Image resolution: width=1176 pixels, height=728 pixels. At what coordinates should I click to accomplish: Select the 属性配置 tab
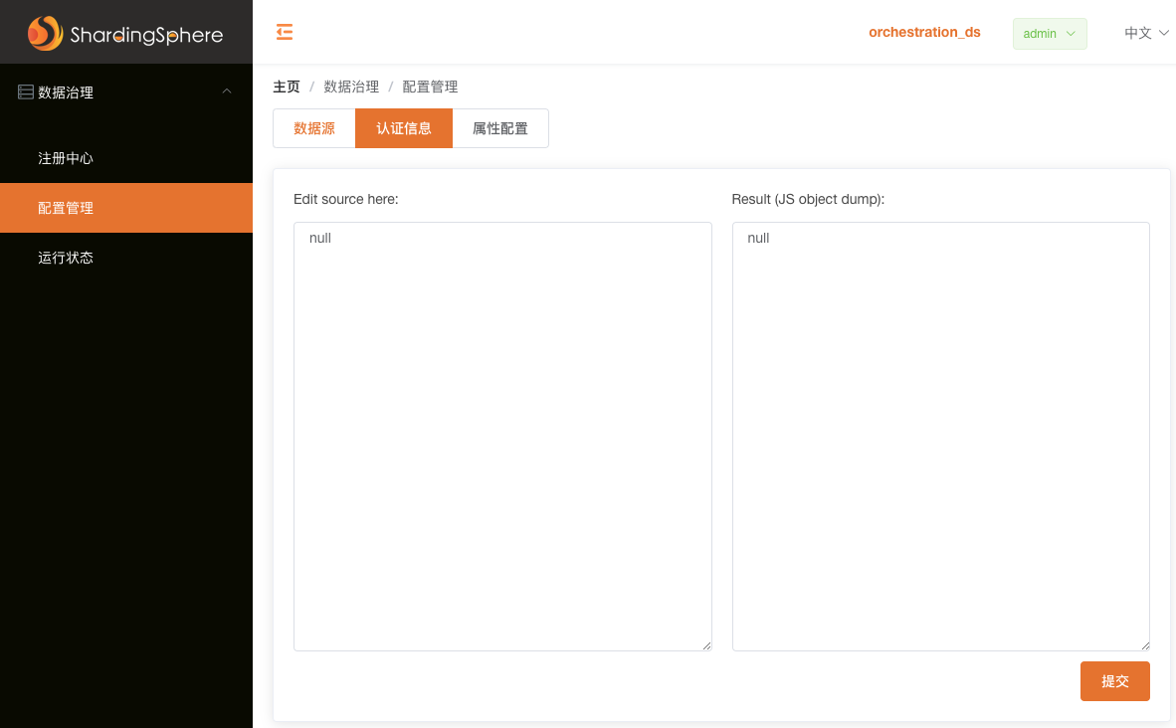pyautogui.click(x=500, y=127)
